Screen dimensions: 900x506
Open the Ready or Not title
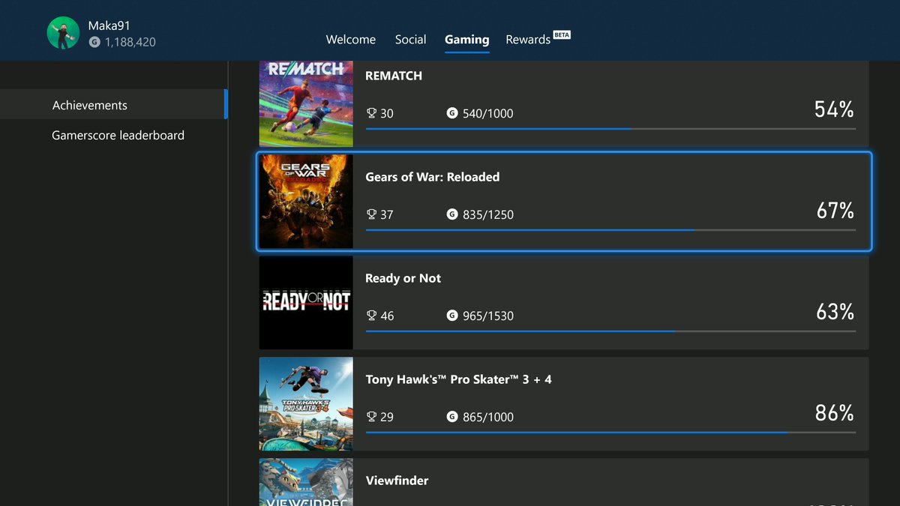(403, 278)
